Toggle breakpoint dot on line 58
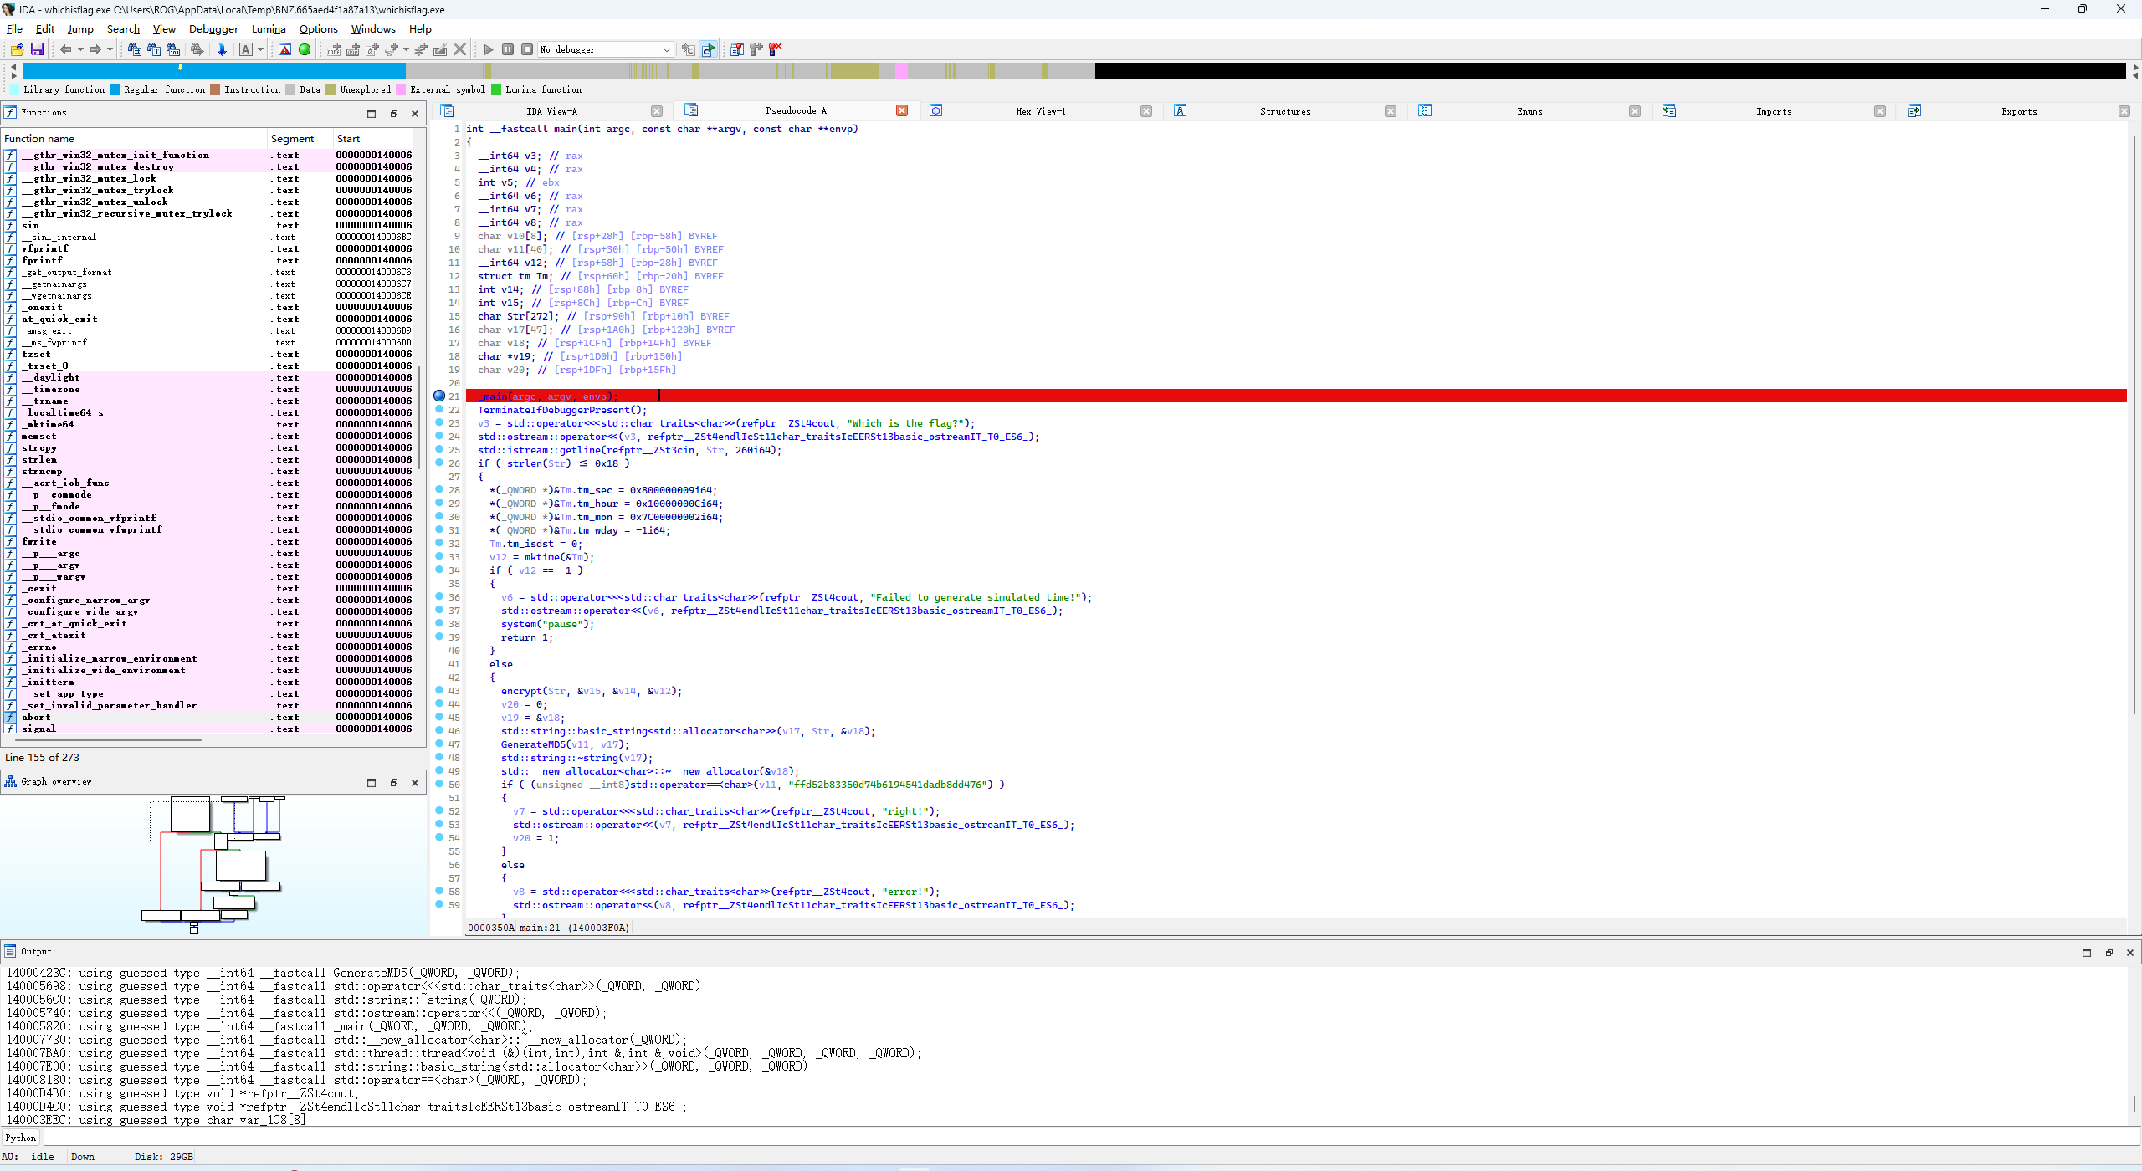This screenshot has height=1171, width=2142. 439,891
